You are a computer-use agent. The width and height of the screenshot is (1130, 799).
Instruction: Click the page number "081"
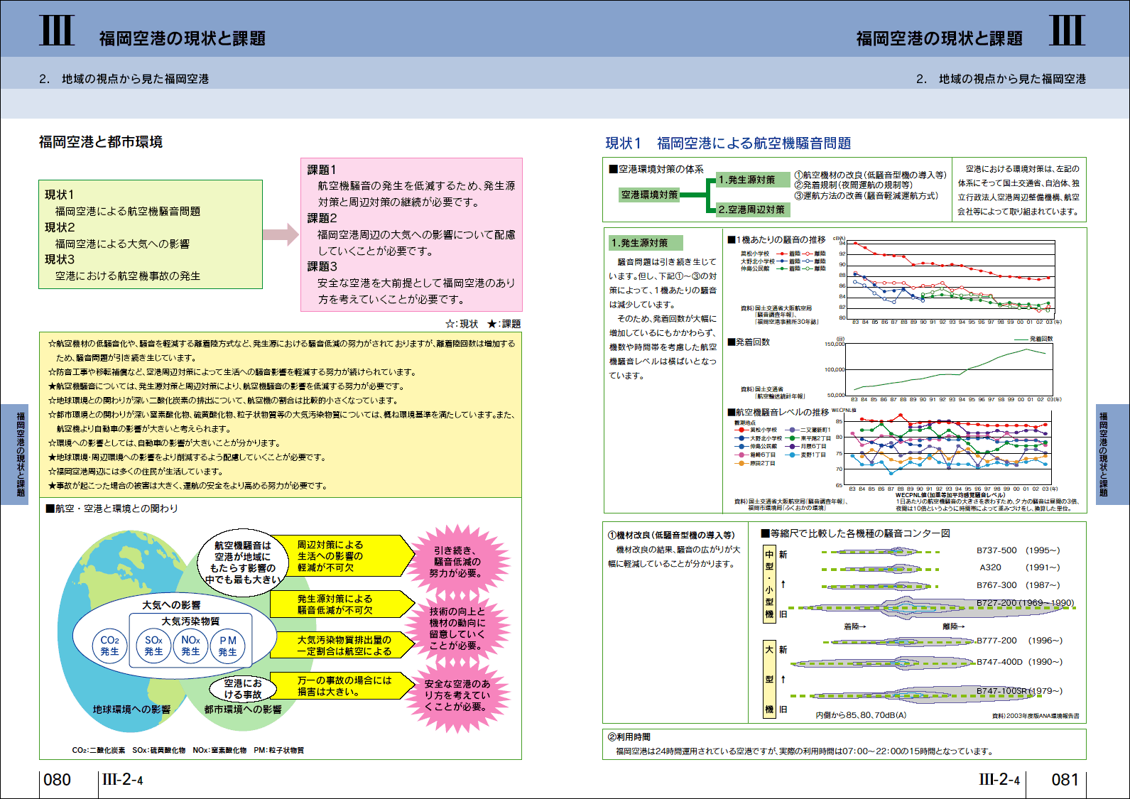click(x=1065, y=780)
